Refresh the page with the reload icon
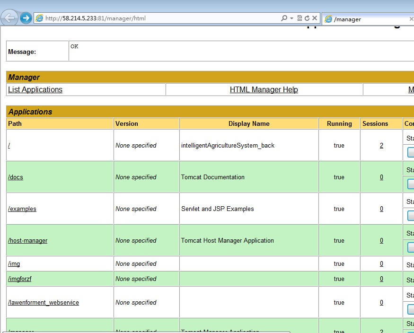 coord(307,18)
